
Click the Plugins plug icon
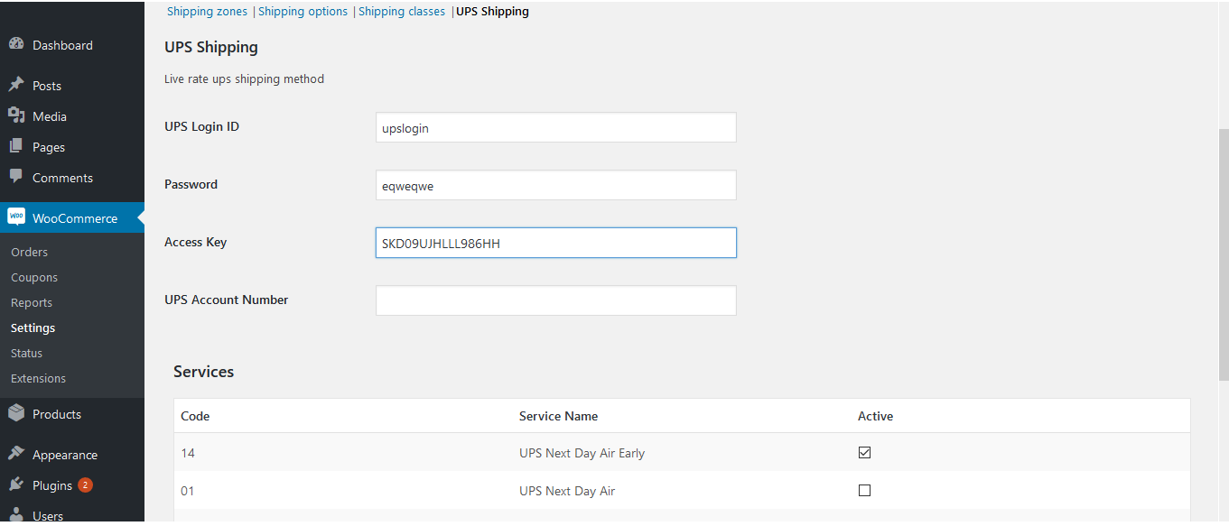point(16,485)
